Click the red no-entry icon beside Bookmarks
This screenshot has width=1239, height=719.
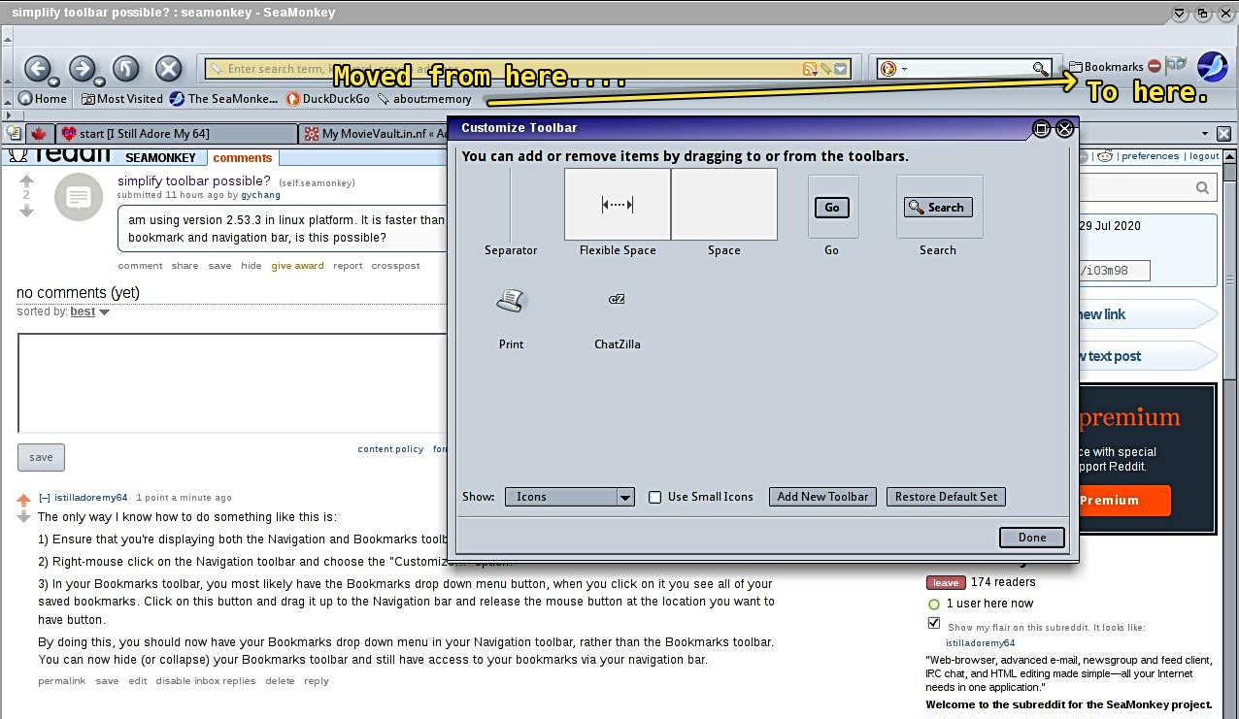click(x=1155, y=67)
